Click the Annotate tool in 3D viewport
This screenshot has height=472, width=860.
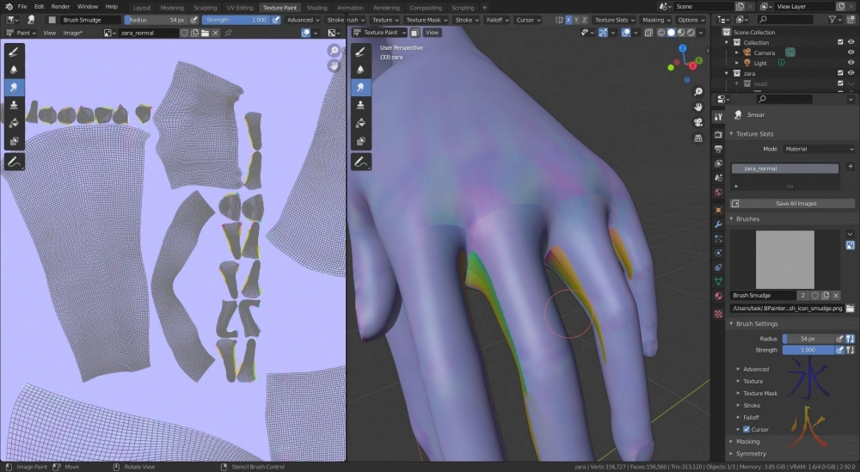361,162
